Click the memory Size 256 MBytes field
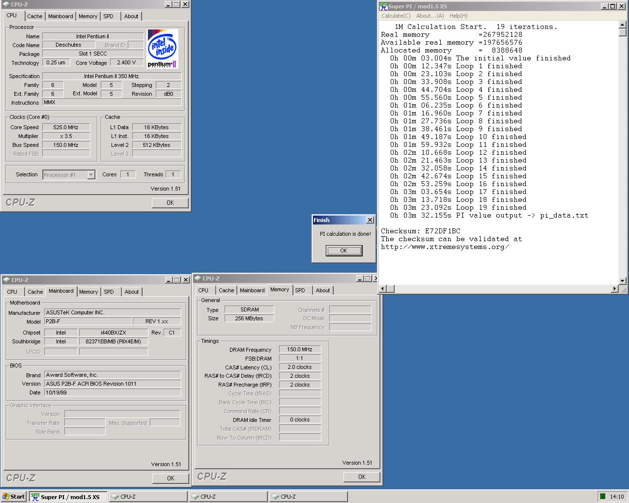The image size is (629, 503). pyautogui.click(x=249, y=318)
